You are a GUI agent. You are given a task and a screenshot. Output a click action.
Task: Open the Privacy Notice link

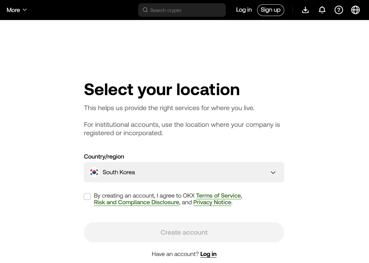pos(212,203)
